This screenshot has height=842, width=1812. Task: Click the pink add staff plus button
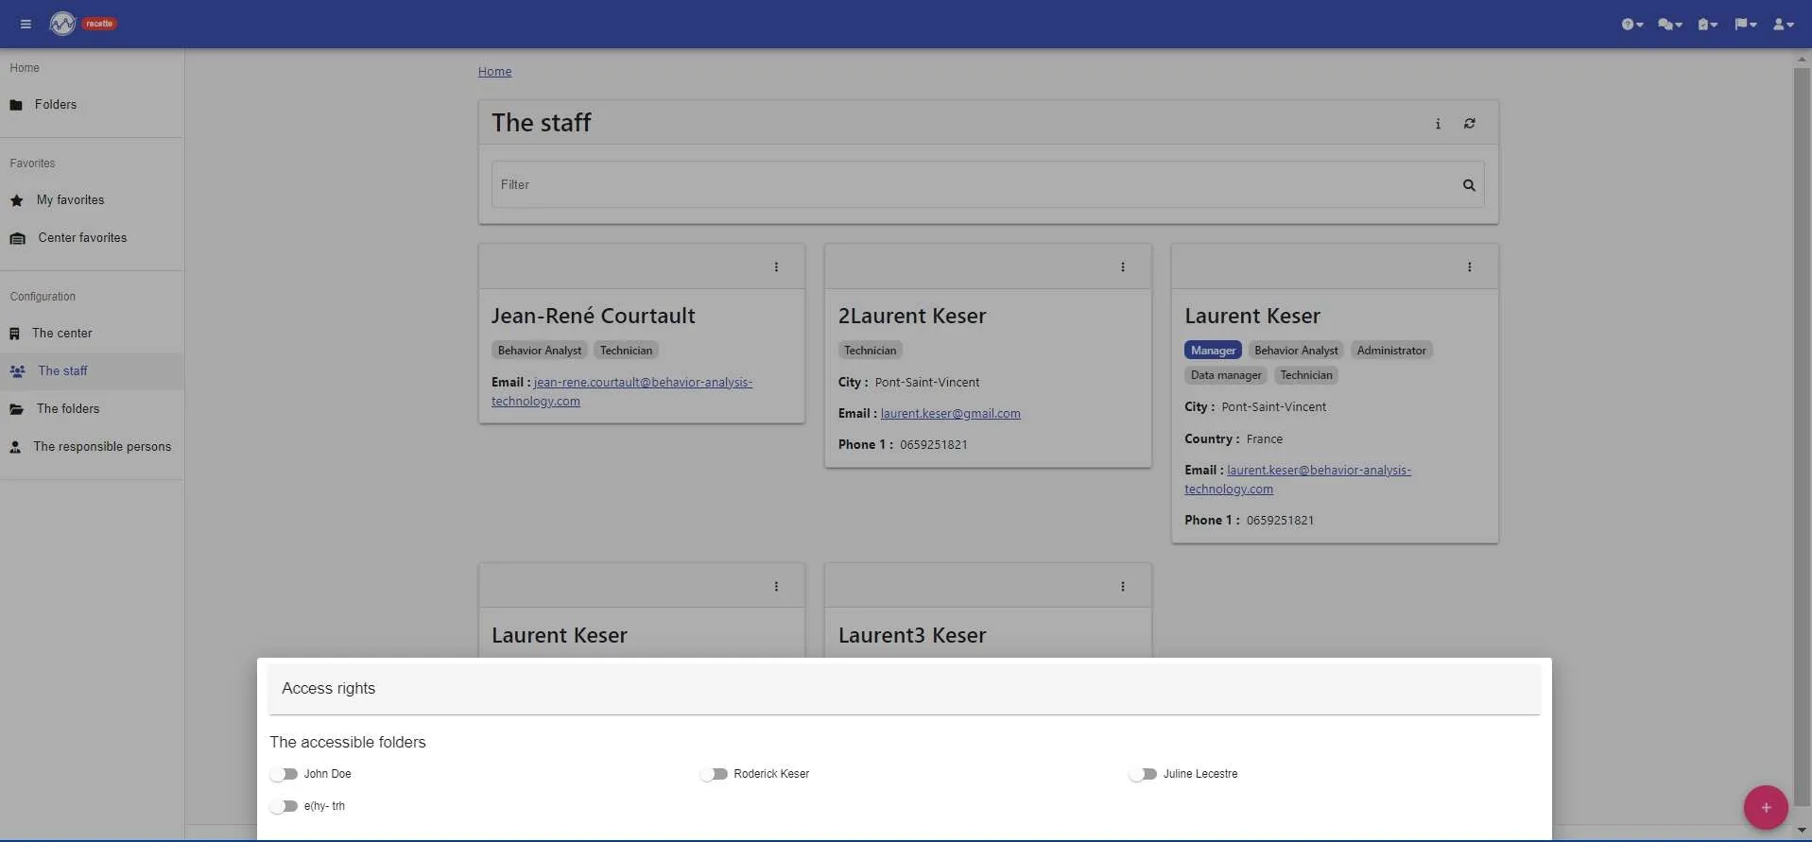point(1765,808)
